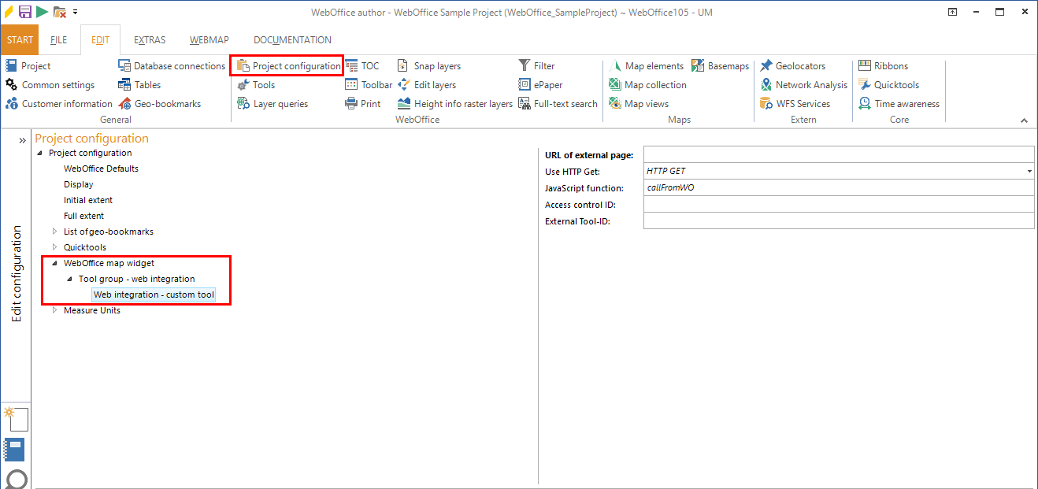Save the project using the floppy disk icon
The height and width of the screenshot is (489, 1038).
[x=24, y=12]
